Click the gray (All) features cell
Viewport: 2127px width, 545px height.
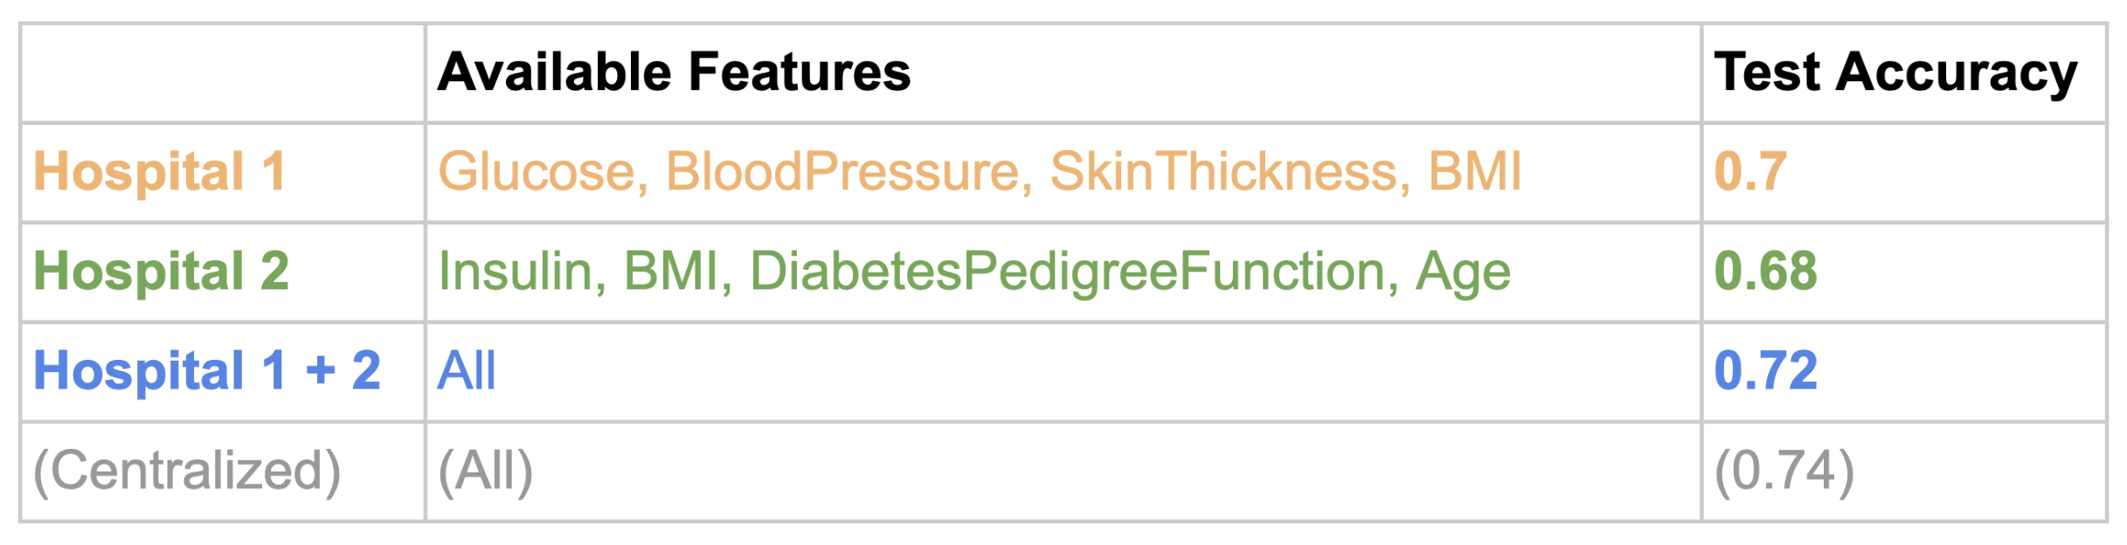coord(485,471)
